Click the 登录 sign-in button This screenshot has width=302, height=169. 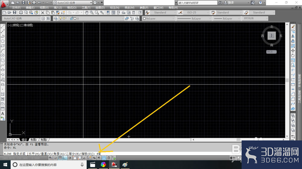229,3
